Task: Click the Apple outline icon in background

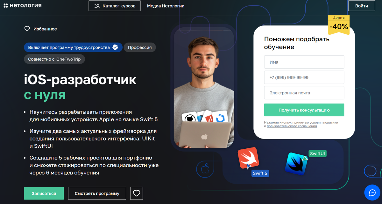Action: pyautogui.click(x=205, y=169)
